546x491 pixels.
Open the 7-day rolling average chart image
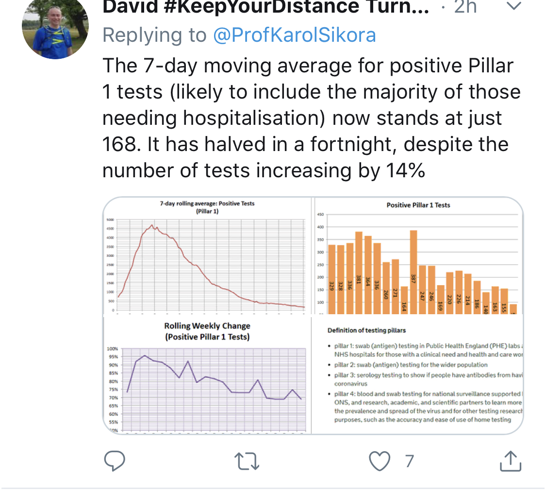pyautogui.click(x=207, y=256)
